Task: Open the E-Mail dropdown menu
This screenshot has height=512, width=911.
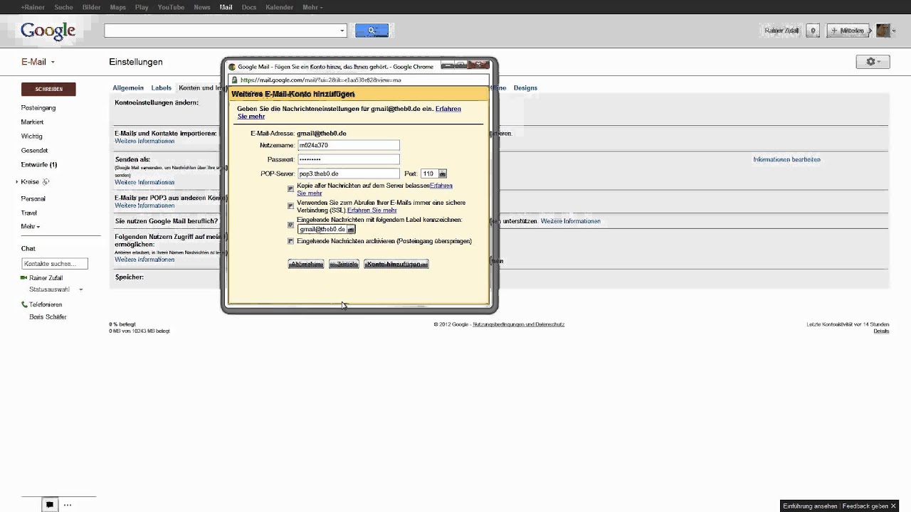Action: click(38, 62)
